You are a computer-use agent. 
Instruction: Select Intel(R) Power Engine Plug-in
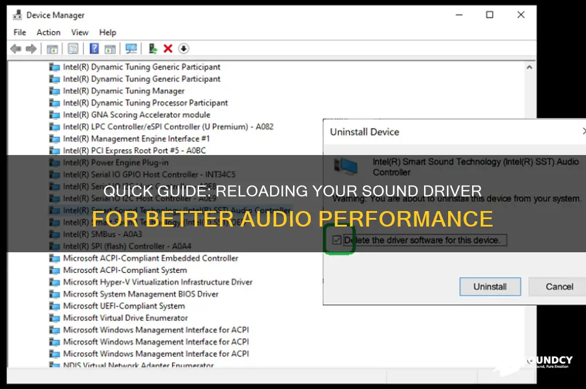109,162
